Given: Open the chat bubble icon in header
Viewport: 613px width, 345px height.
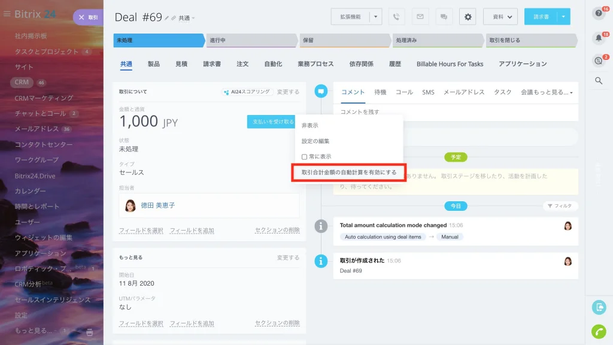Looking at the screenshot, I should (x=444, y=17).
